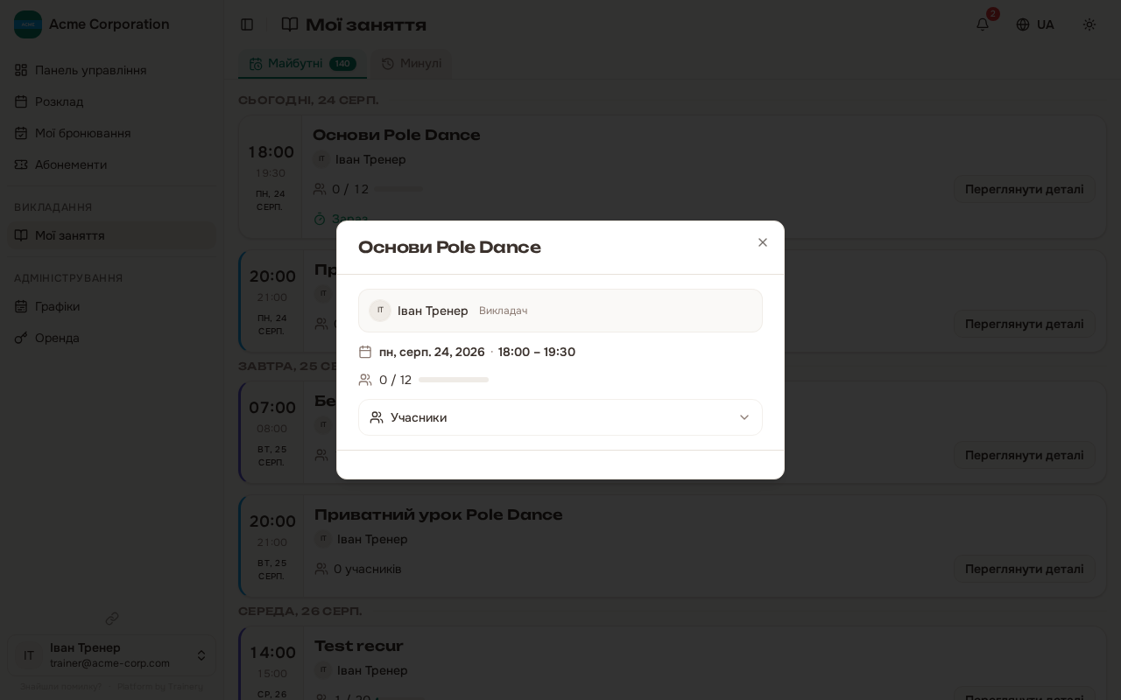Viewport: 1121px width, 700px height.
Task: Click the Мої бронювання icon
Action: coord(21,133)
